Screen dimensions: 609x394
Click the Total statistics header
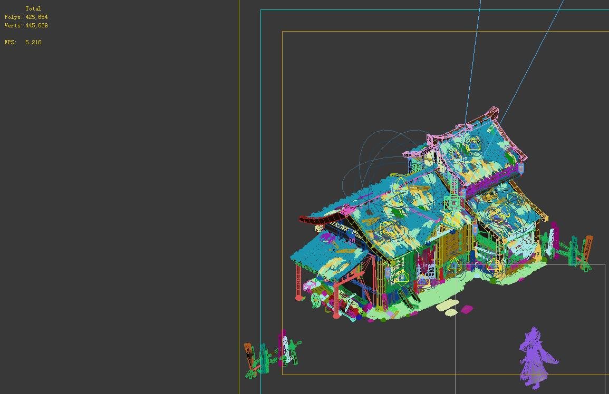tap(33, 8)
